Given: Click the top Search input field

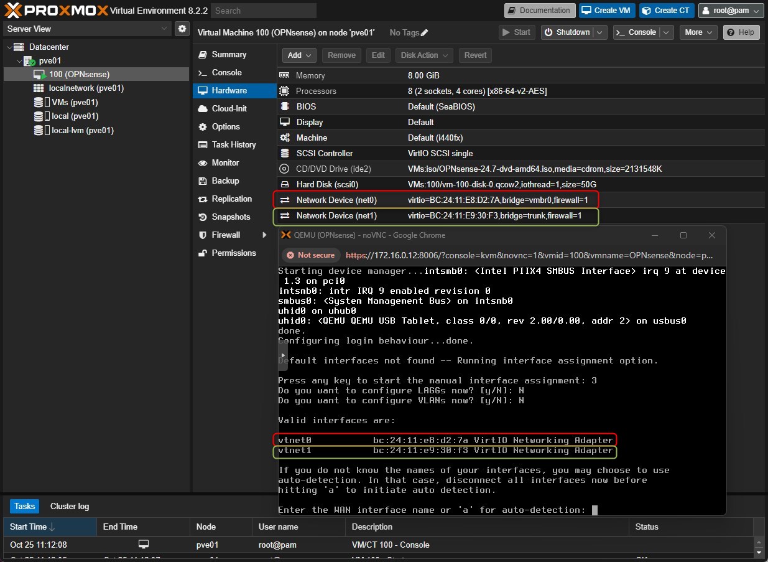Looking at the screenshot, I should (263, 11).
